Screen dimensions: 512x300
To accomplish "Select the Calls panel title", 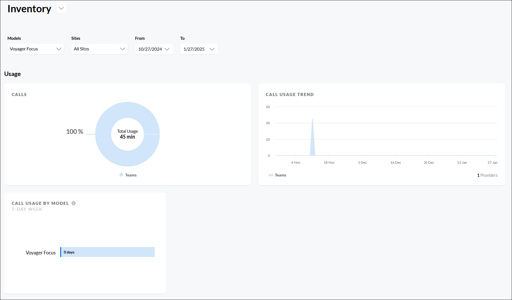I will (19, 94).
